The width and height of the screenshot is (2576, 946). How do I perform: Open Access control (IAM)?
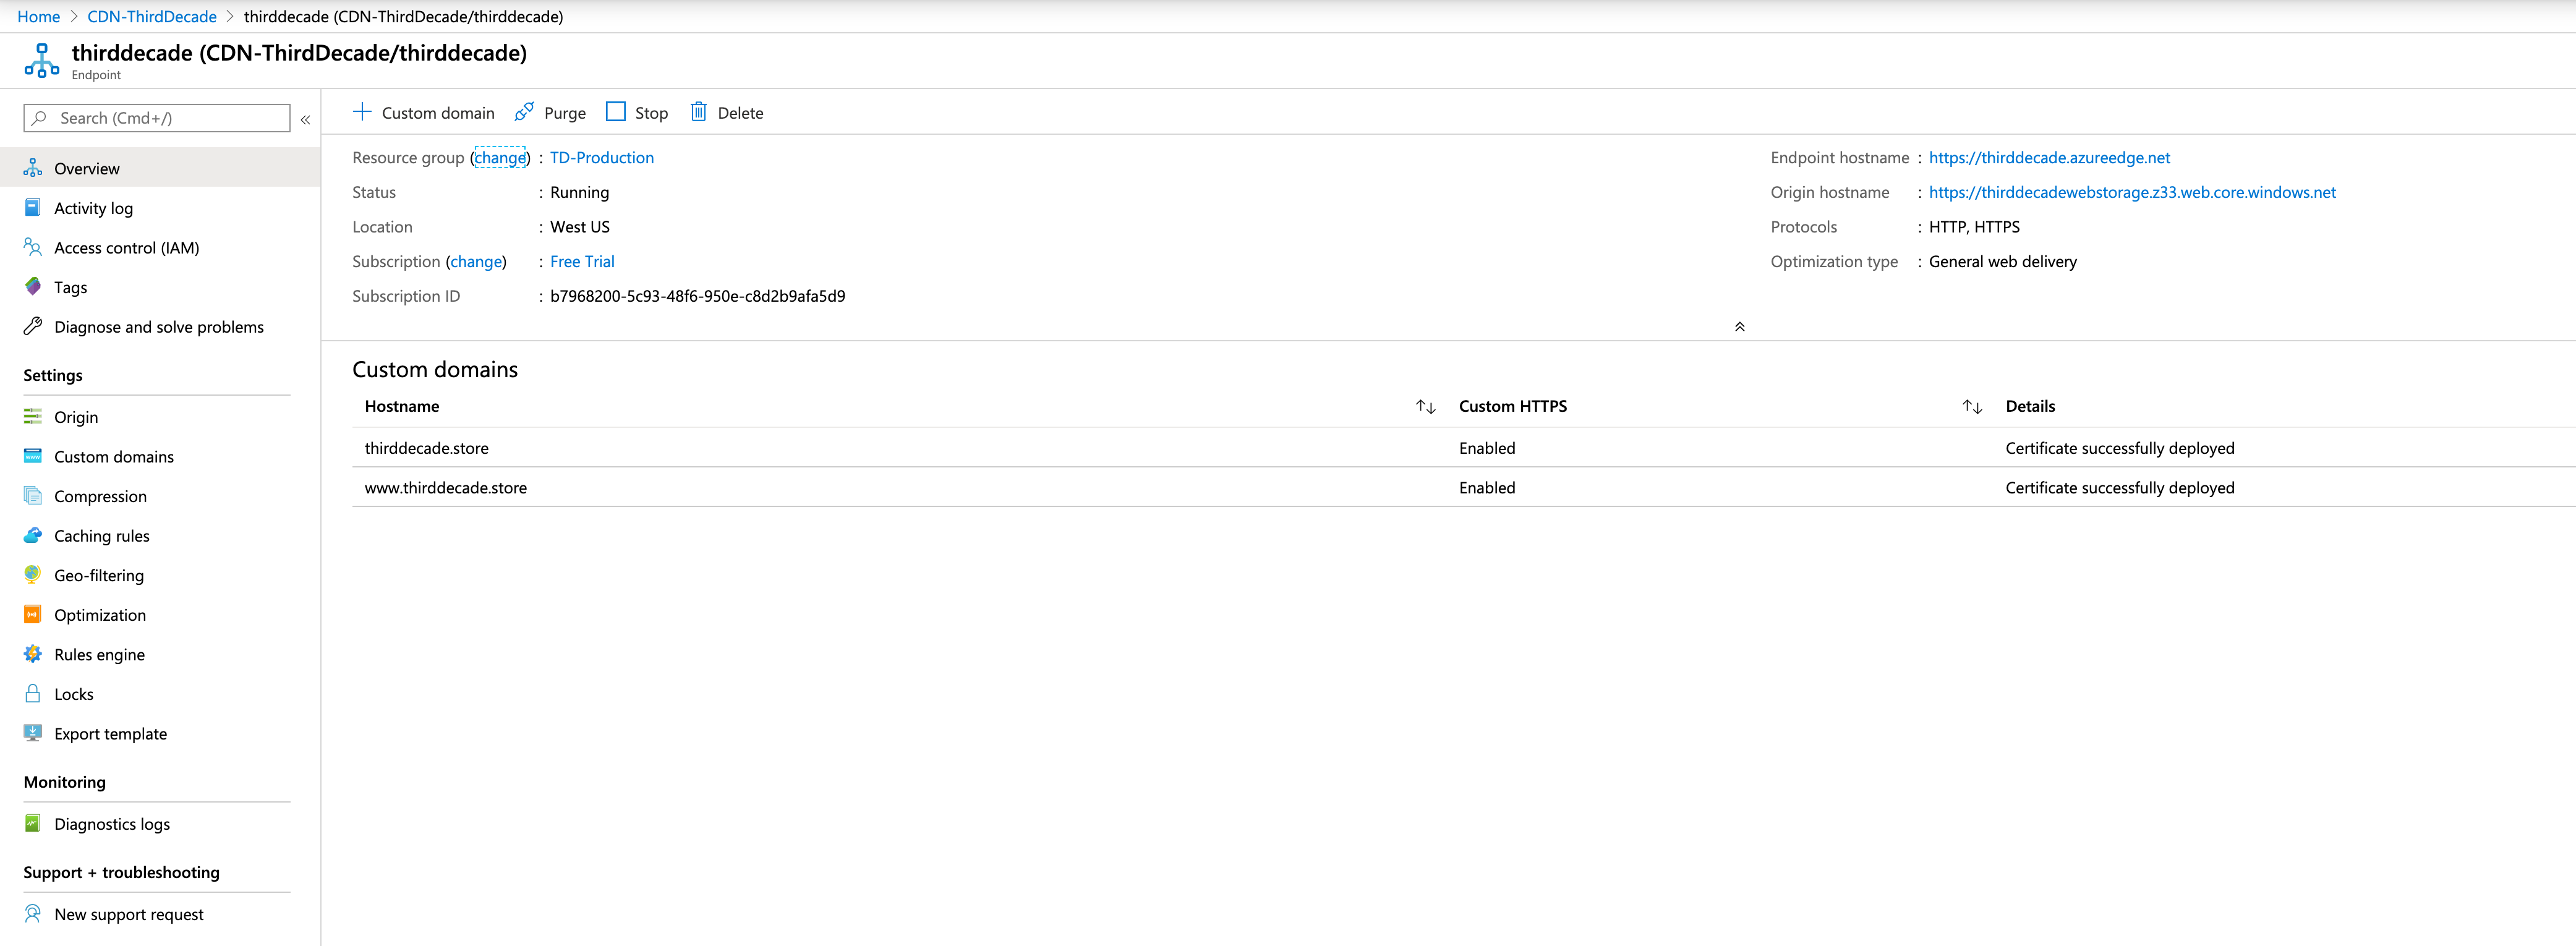pyautogui.click(x=126, y=247)
